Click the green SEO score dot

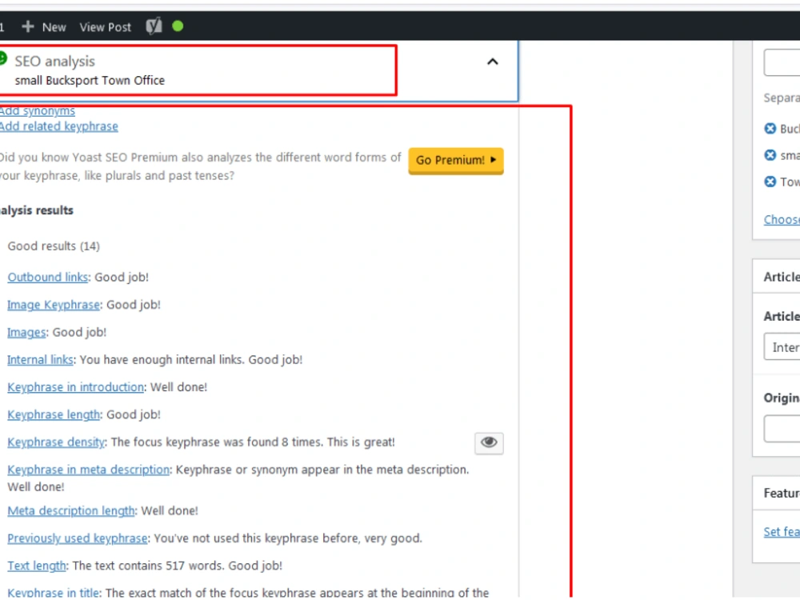(178, 26)
